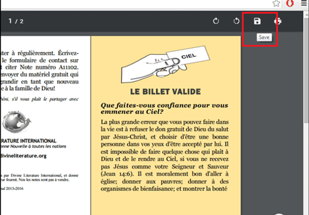309x215 pixels.
Task: Bookmark this page with the star icon
Action: coord(276,3)
